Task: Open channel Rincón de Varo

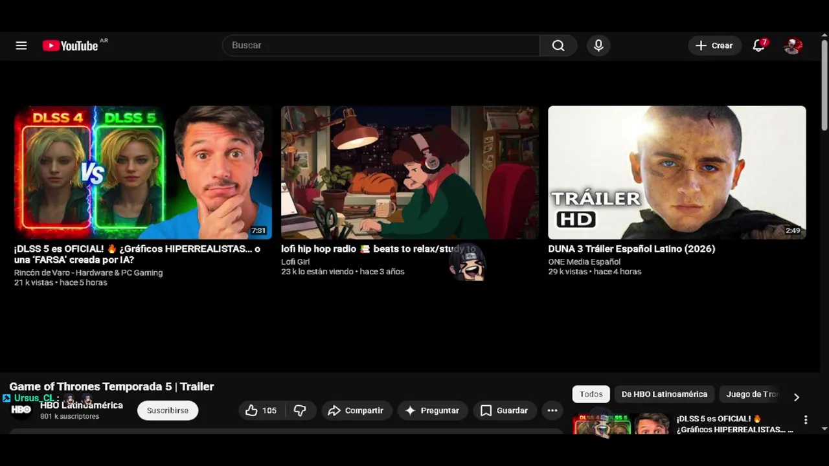Action: tap(88, 272)
